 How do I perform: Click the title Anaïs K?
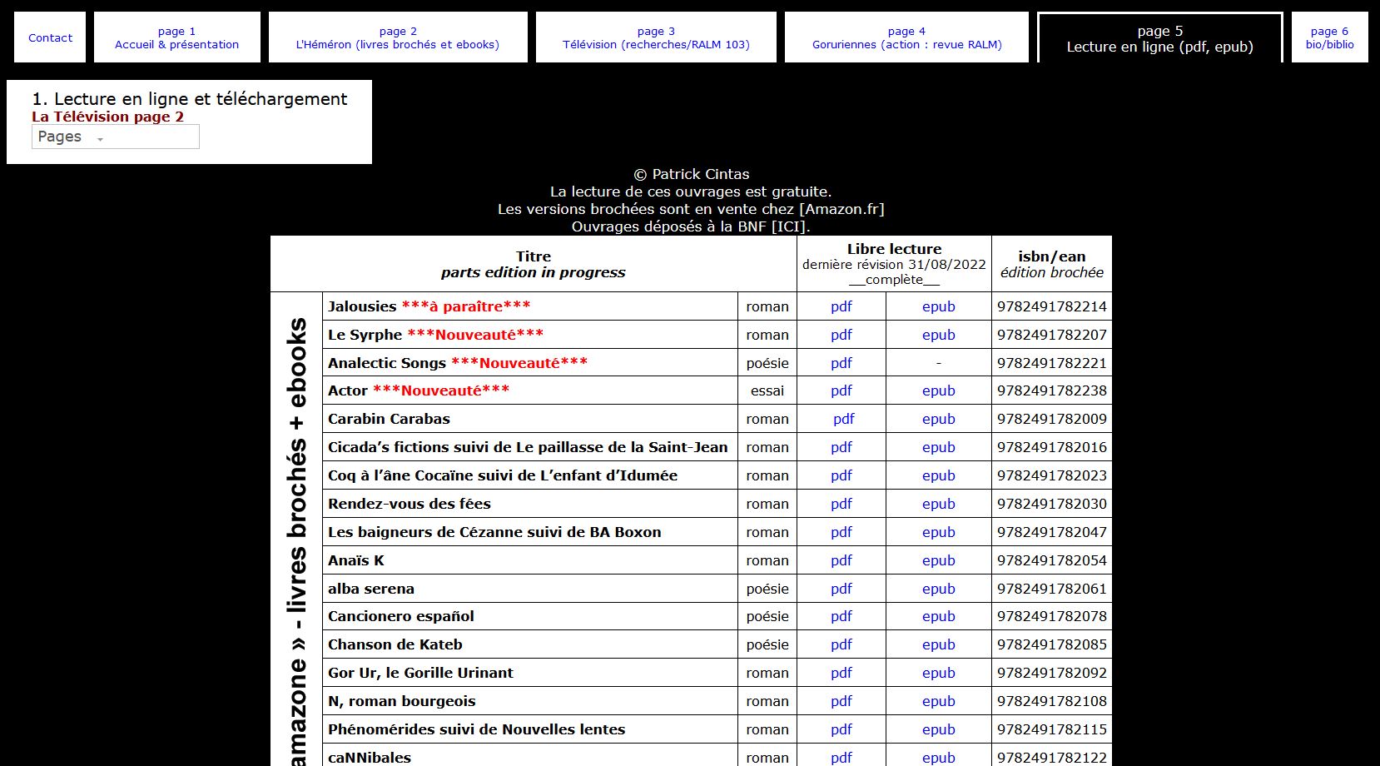356,560
